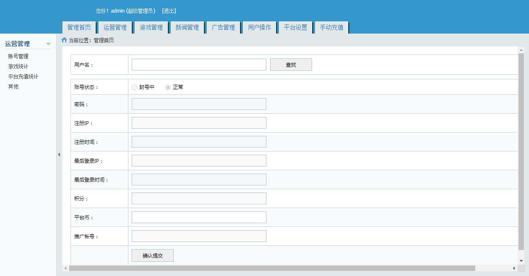Select 平台充值统计 in the sidebar
This screenshot has width=529, height=276.
(x=22, y=76)
